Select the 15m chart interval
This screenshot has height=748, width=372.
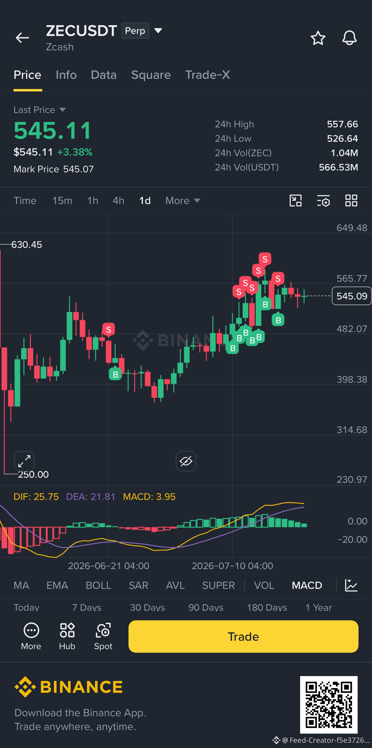62,200
